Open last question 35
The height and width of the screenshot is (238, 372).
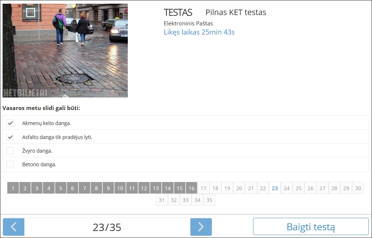pyautogui.click(x=209, y=200)
